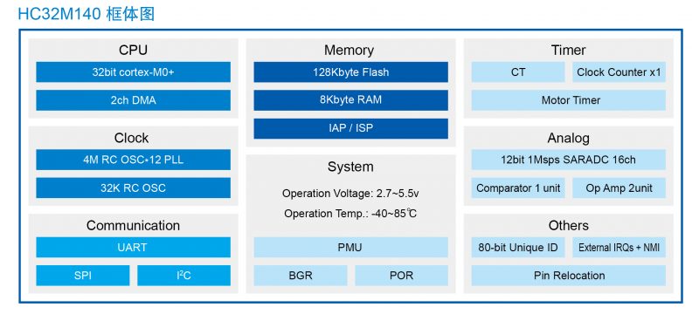699x314 pixels.
Task: Click the UART block under Communication
Action: [x=133, y=248]
